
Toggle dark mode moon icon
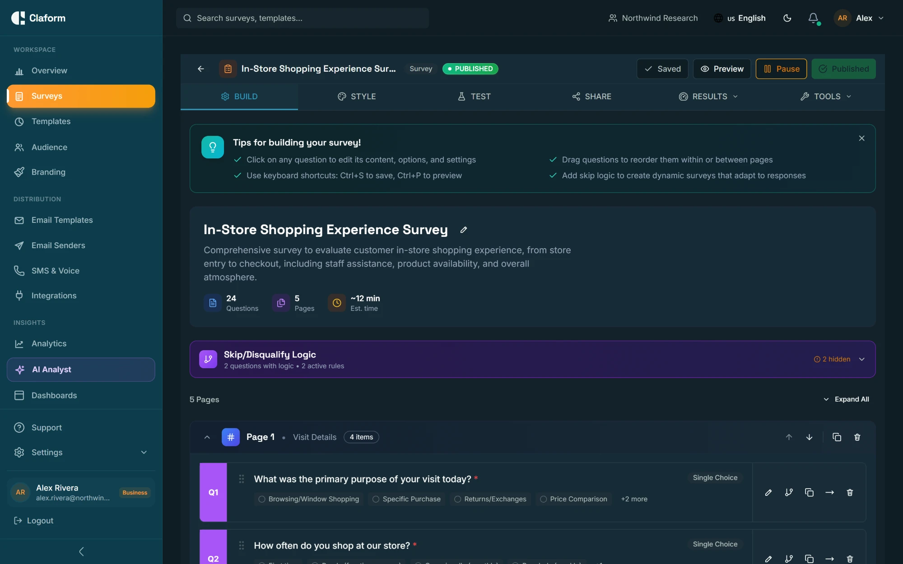click(x=787, y=18)
